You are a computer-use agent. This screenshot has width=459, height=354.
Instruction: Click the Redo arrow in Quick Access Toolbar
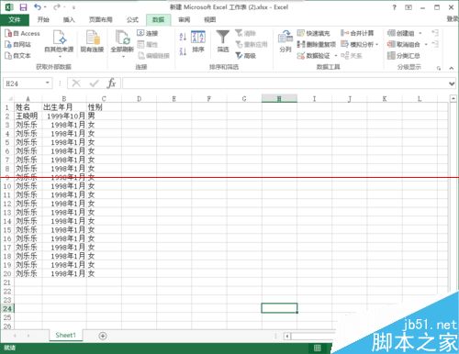tap(57, 7)
